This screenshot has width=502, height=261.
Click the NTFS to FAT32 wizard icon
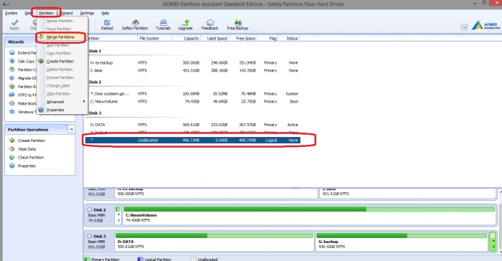point(12,95)
